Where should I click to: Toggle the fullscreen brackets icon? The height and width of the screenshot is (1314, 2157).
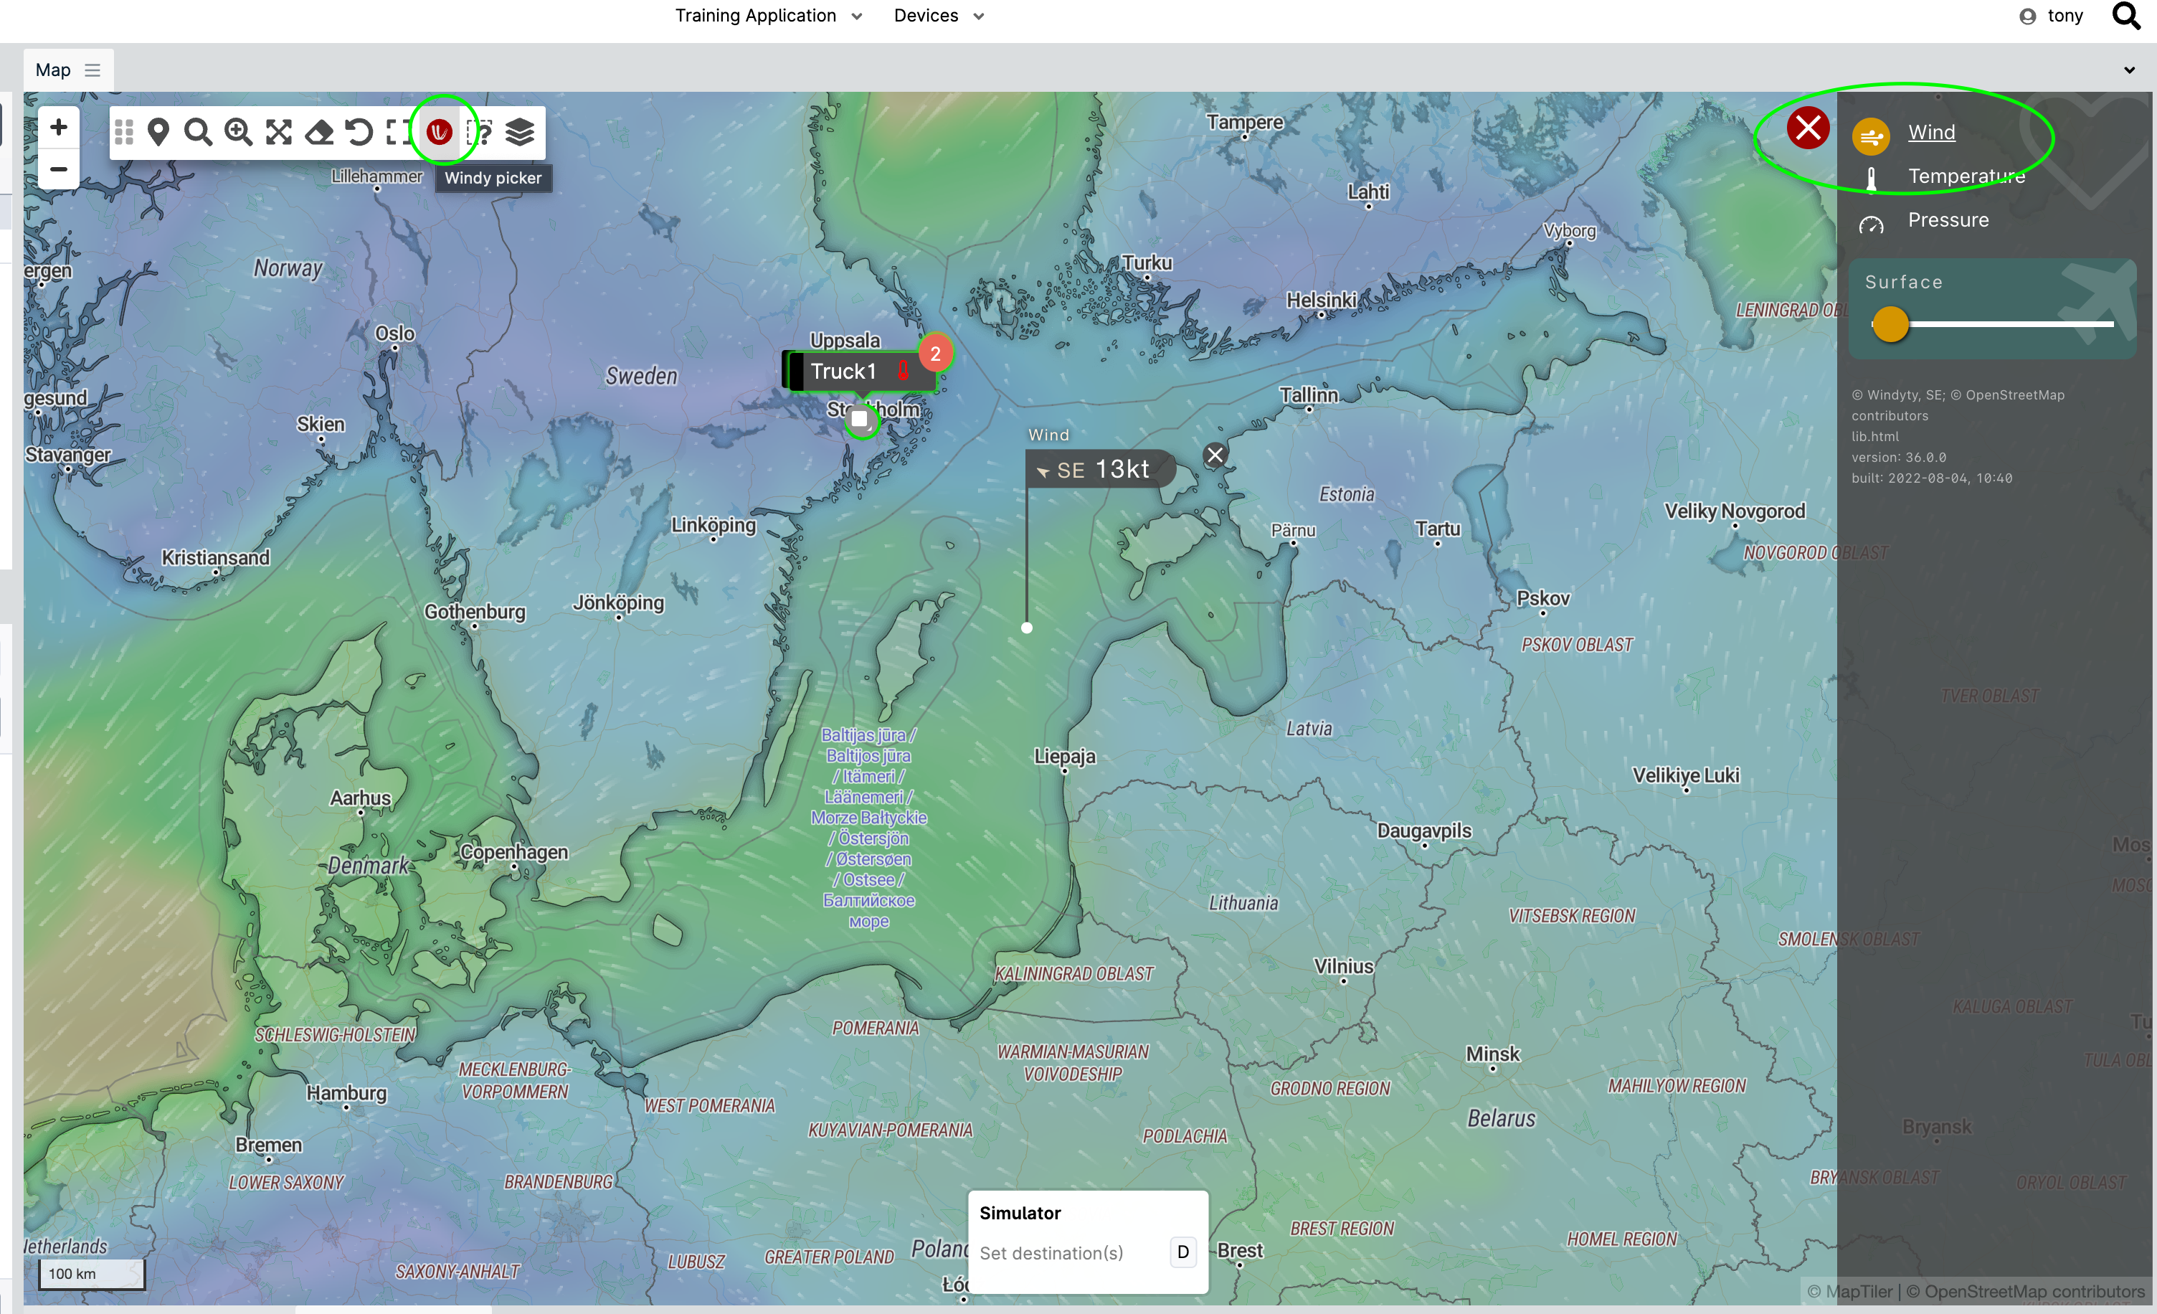[398, 132]
